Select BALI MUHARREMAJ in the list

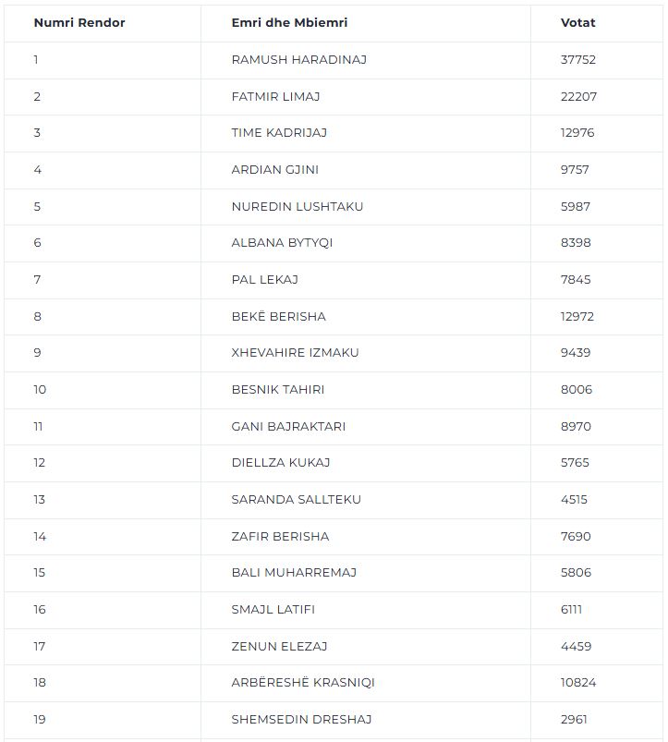click(294, 572)
